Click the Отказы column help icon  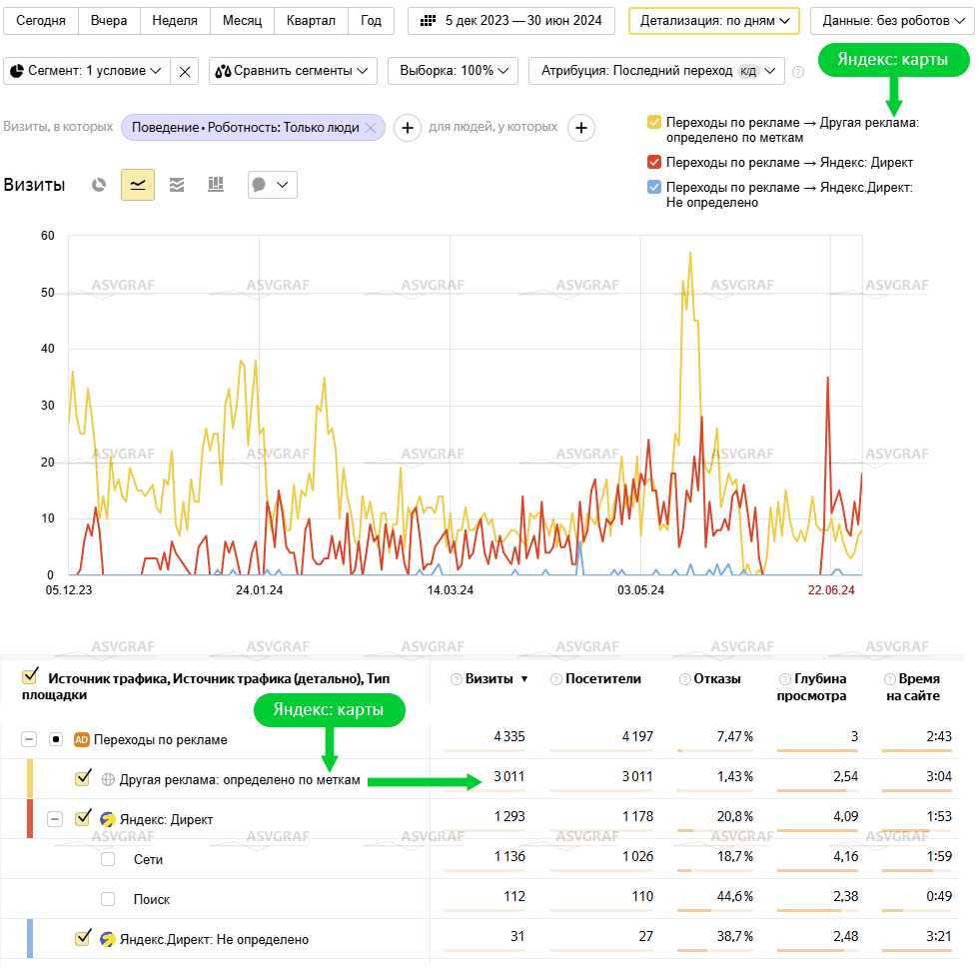[x=685, y=679]
